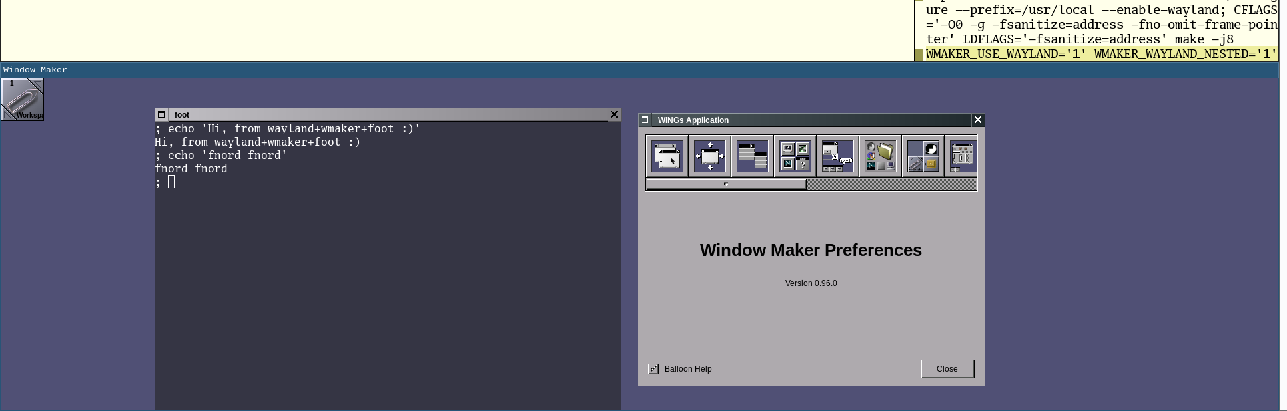Open Menu Preferences panel icon
The image size is (1287, 411).
[752, 156]
